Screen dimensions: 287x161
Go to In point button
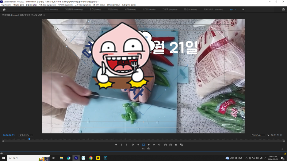click(x=133, y=145)
